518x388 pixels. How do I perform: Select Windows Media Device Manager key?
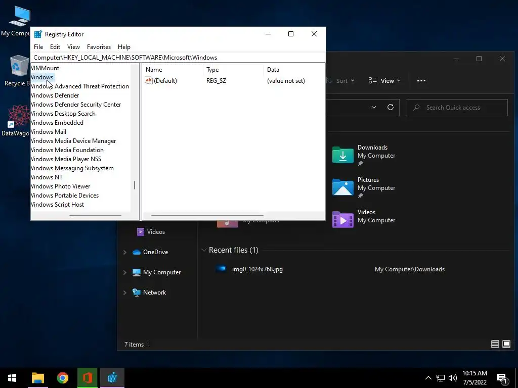73,141
